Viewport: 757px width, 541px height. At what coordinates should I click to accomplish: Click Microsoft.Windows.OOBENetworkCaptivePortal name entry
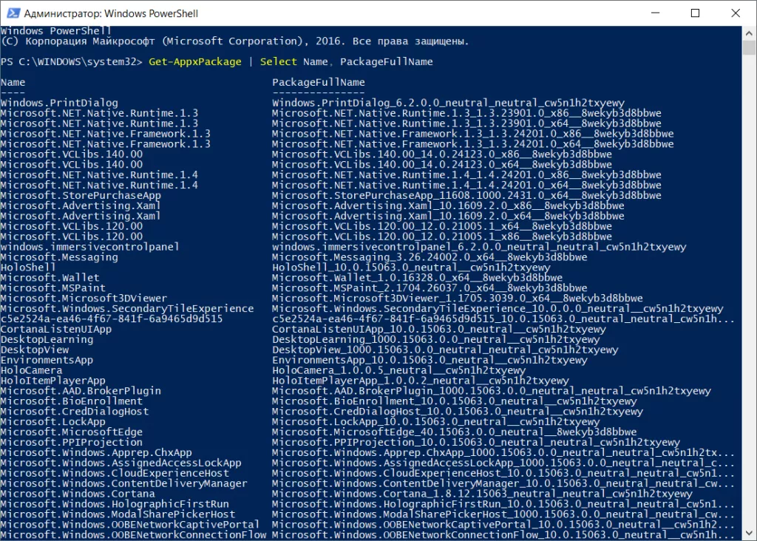(130, 525)
